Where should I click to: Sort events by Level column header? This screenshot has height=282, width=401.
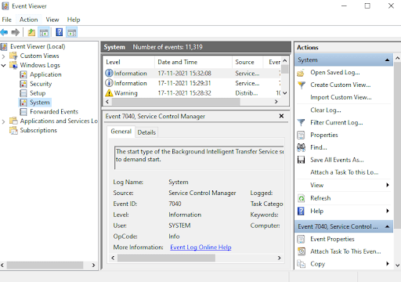coord(128,62)
